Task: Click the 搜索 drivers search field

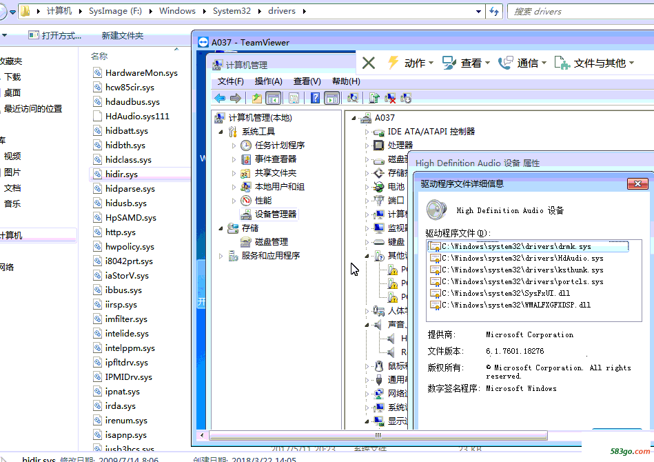Action: click(x=580, y=12)
